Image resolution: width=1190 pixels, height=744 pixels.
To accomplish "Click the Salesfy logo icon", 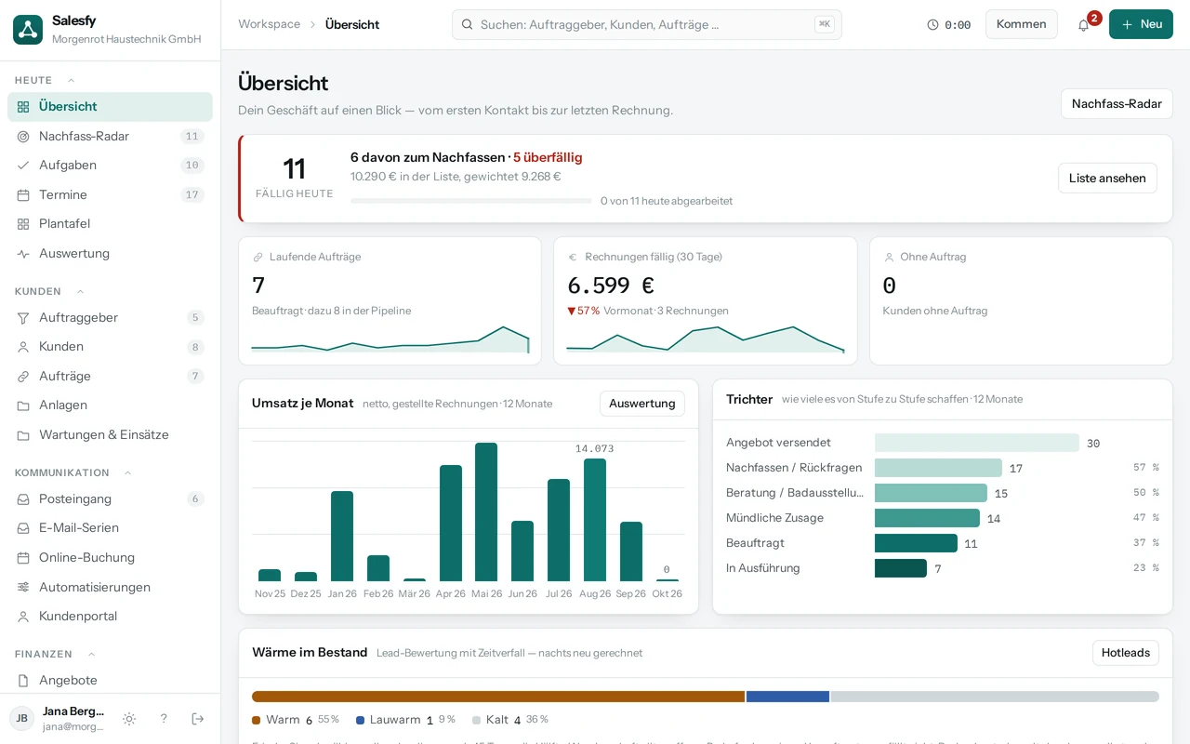I will click(28, 30).
